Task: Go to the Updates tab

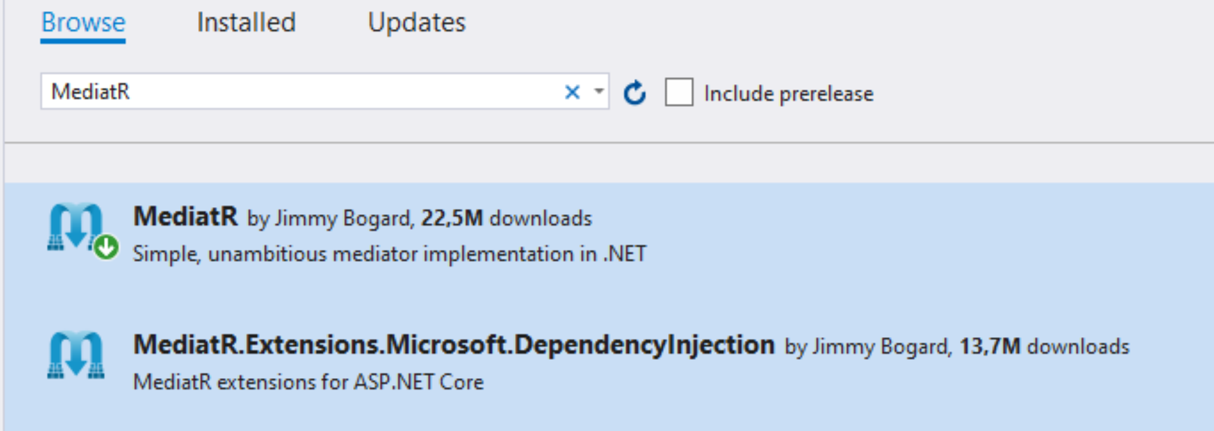Action: pos(417,23)
